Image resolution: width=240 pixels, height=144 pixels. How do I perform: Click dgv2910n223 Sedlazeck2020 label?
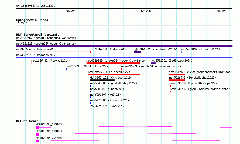pos(155,49)
